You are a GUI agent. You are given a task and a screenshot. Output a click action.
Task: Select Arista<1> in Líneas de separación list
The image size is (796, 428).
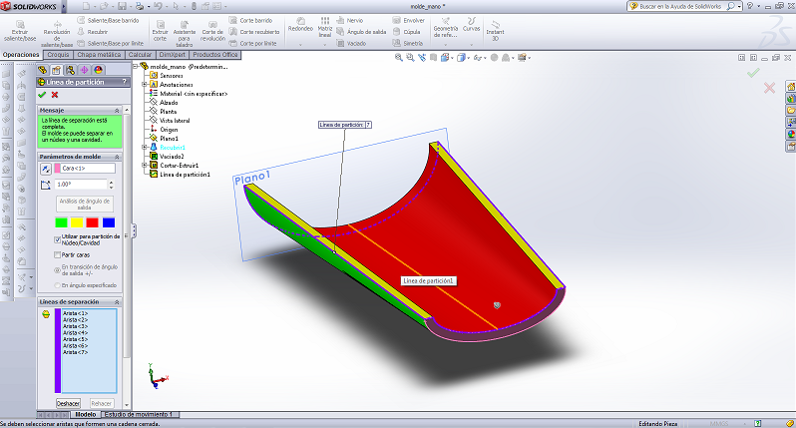75,313
